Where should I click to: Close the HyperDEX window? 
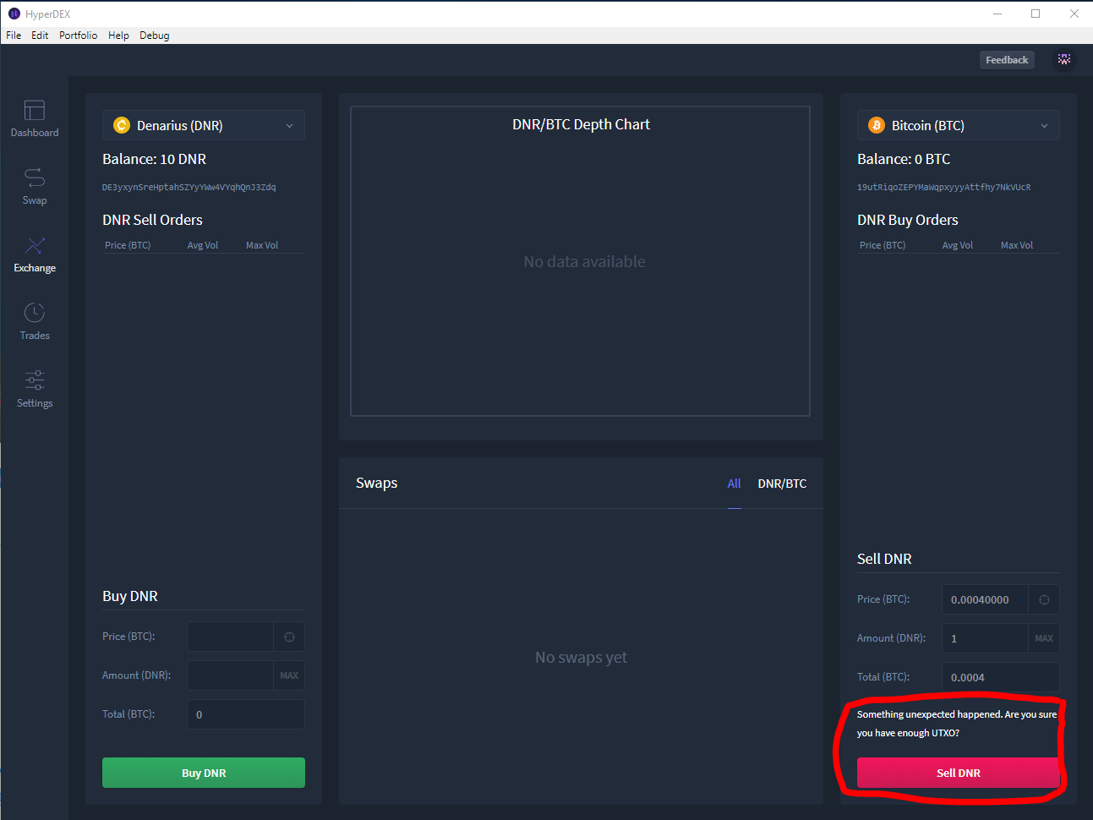[x=1074, y=14]
